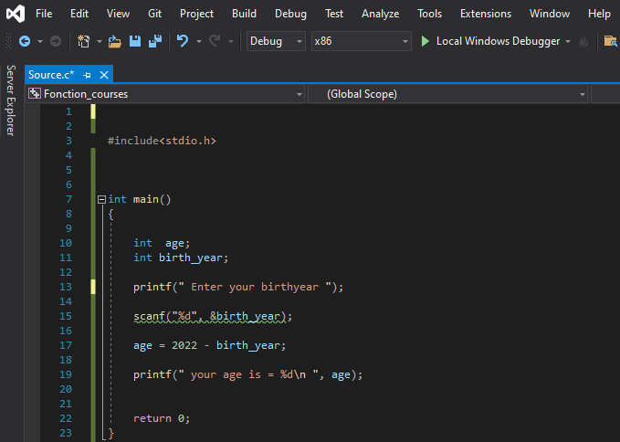The height and width of the screenshot is (442, 620).
Task: Click the 'return 0;' statement
Action: coord(162,418)
